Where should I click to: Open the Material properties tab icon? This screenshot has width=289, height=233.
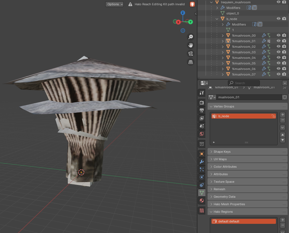202,200
